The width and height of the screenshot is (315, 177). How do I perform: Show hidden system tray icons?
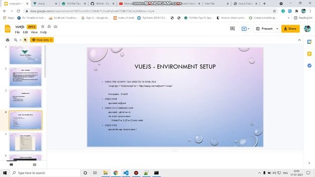259,173
